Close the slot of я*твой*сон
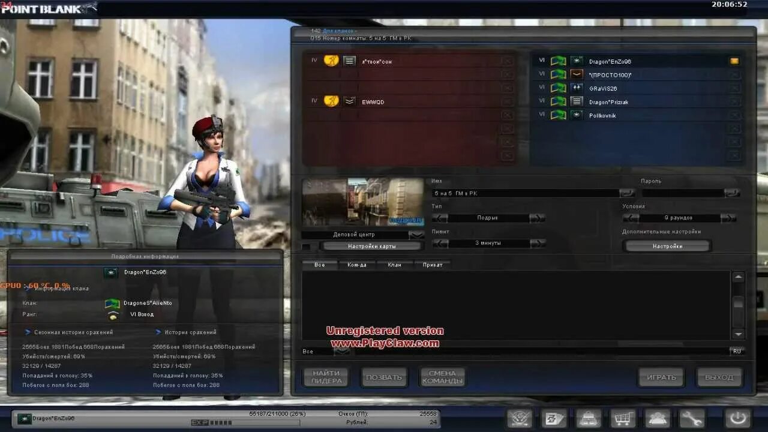768x432 pixels. [508, 61]
